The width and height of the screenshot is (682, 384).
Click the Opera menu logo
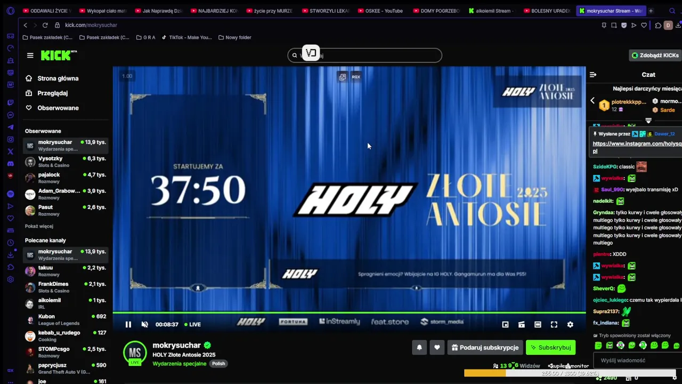tap(10, 11)
